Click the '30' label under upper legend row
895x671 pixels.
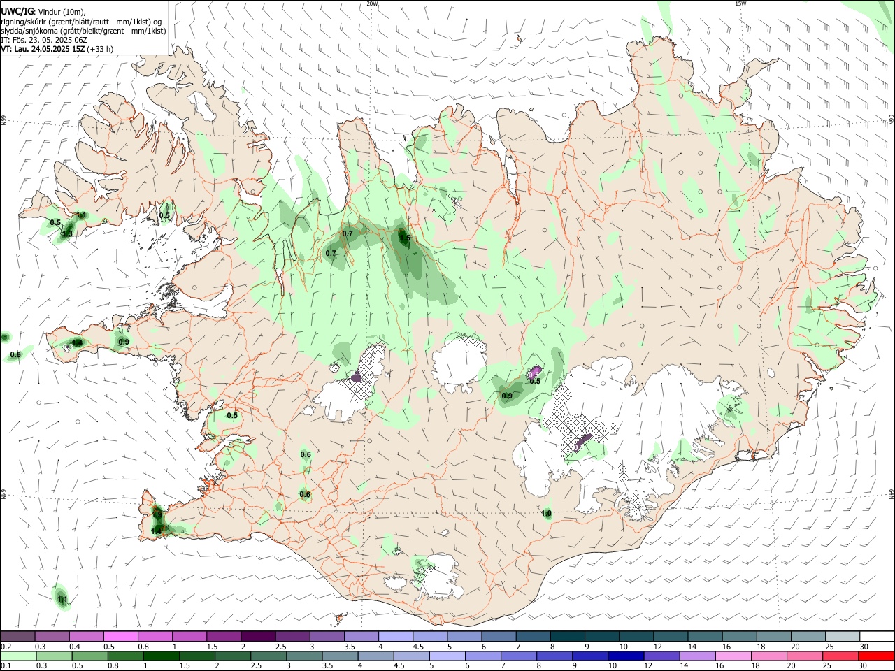(x=864, y=647)
